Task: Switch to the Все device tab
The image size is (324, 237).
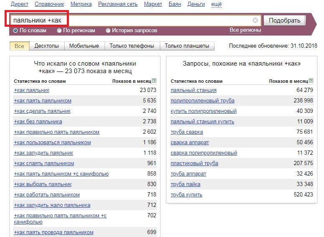Action: [x=20, y=46]
